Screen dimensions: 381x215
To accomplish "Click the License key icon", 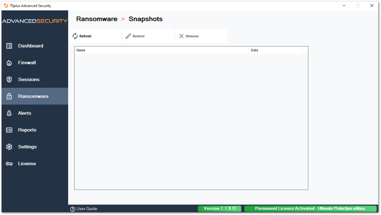I will pos(9,163).
